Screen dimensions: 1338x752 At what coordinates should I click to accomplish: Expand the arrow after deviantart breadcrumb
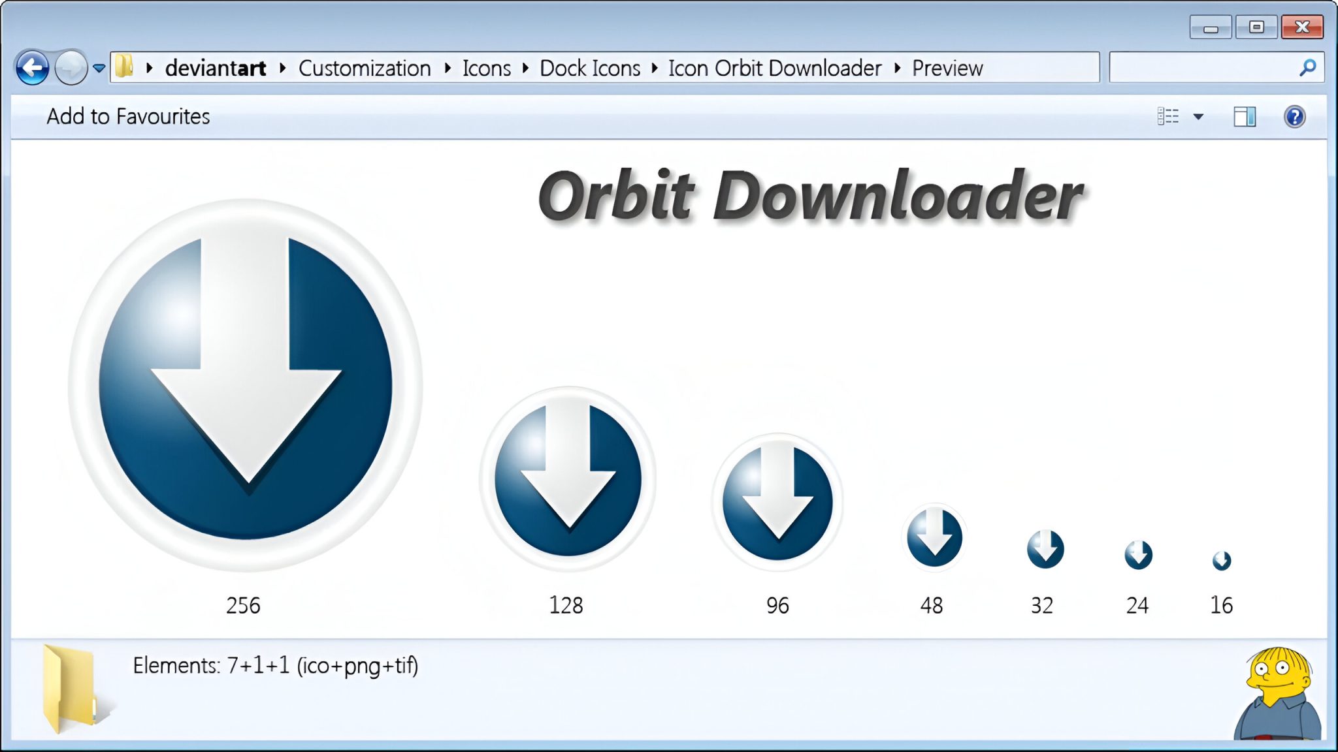[283, 68]
